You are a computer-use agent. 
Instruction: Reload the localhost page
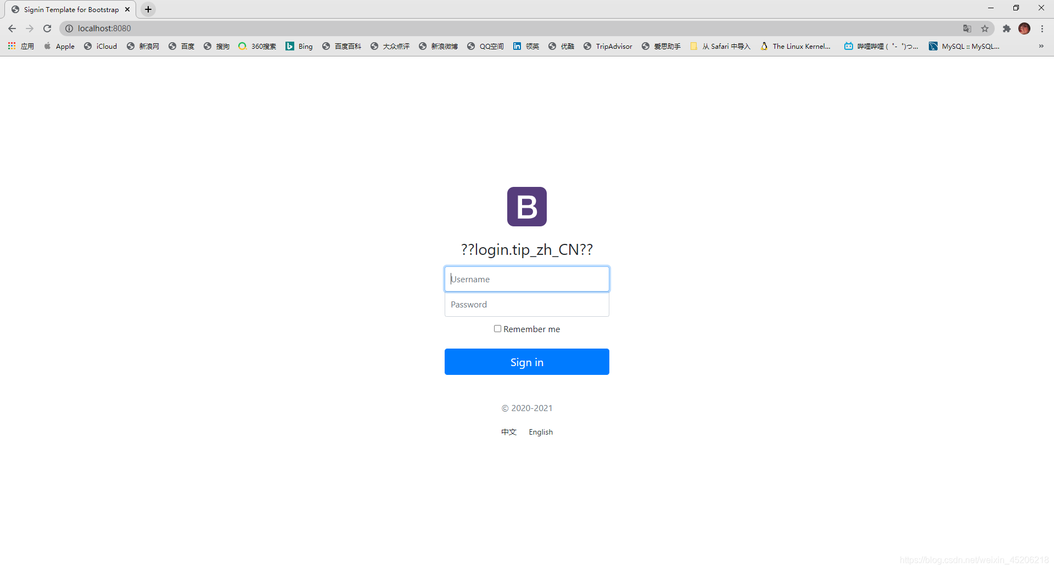(47, 29)
